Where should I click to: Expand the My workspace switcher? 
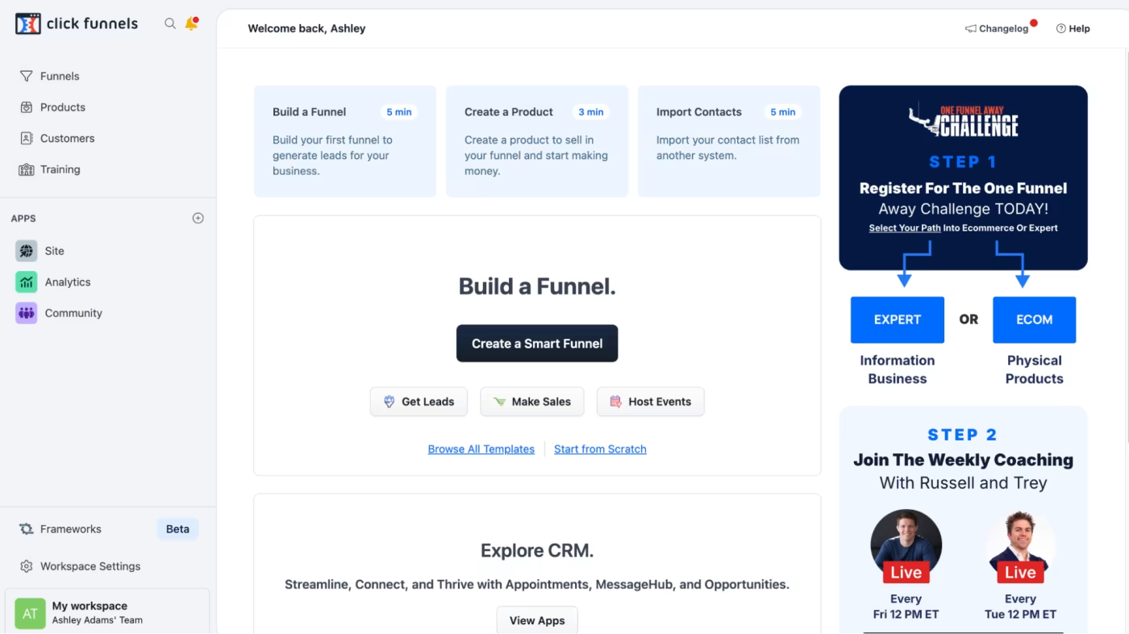pos(107,613)
